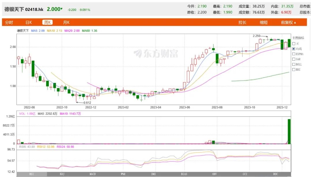
Task: Select the ROC indicator tab
Action: [x=276, y=174]
